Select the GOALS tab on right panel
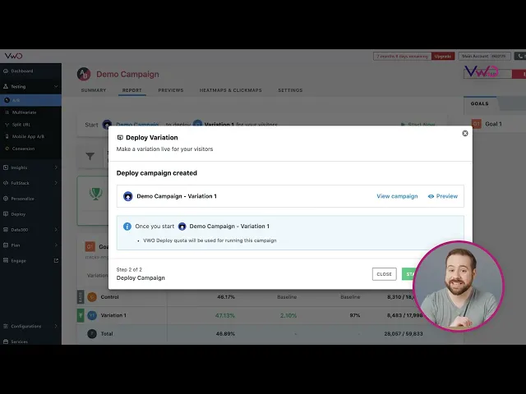 [x=480, y=103]
